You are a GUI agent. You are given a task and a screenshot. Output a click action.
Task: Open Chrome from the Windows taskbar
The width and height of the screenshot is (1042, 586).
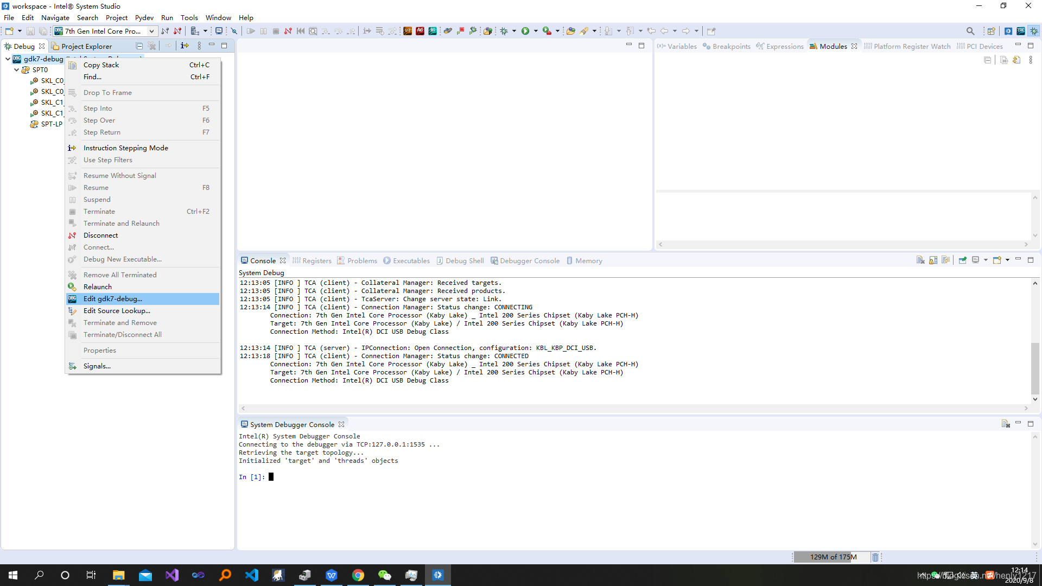click(358, 575)
